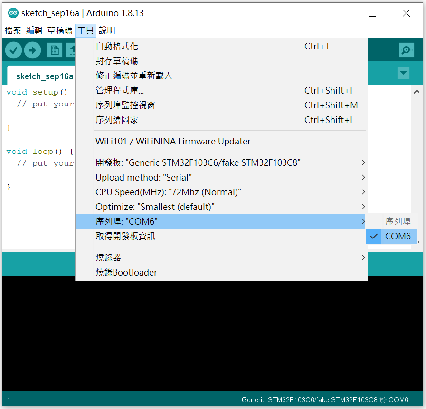426x409 pixels.
Task: Click "void setup()" code line
Action: [37, 92]
